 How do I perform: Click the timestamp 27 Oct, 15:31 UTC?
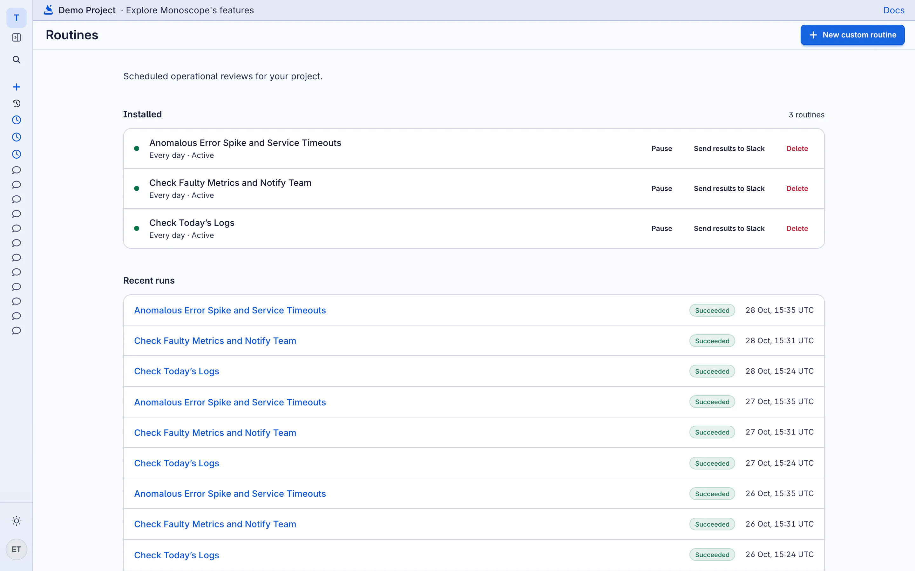pyautogui.click(x=779, y=432)
